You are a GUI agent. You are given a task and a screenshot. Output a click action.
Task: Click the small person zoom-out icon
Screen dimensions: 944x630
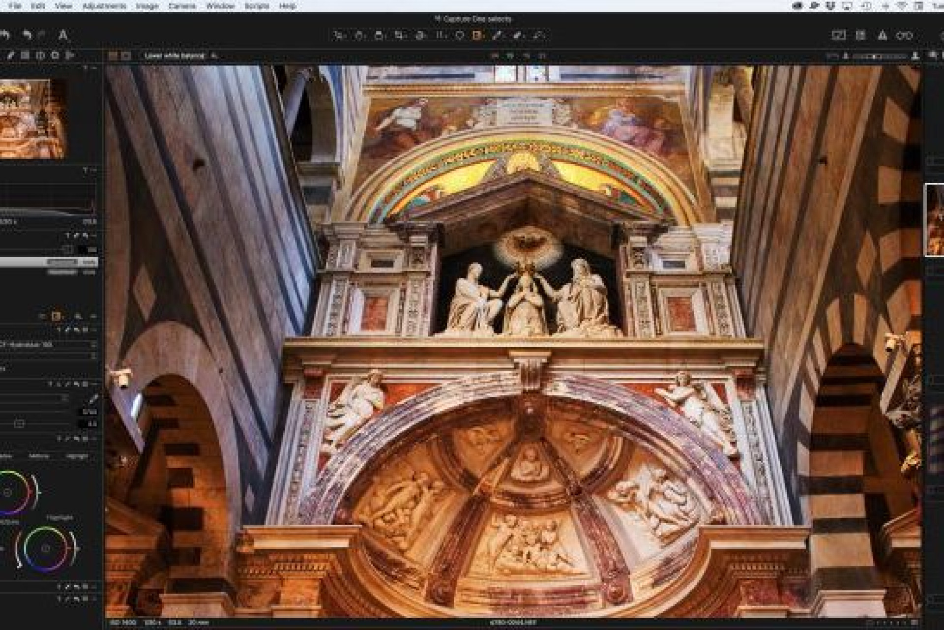[x=846, y=57]
